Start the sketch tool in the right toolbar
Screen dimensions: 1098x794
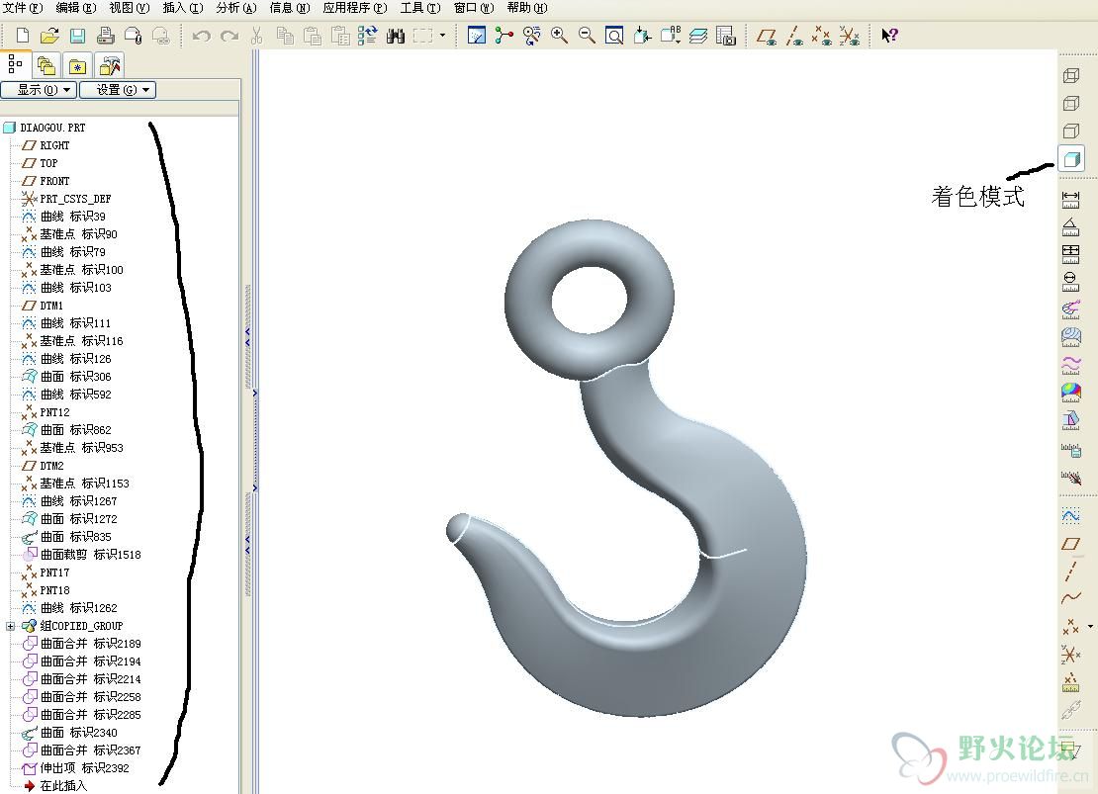click(x=1070, y=516)
